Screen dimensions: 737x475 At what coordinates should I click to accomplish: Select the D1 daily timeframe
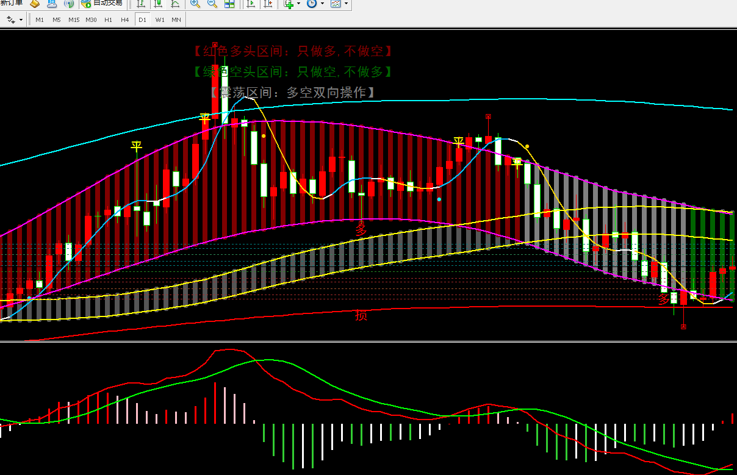(x=142, y=20)
